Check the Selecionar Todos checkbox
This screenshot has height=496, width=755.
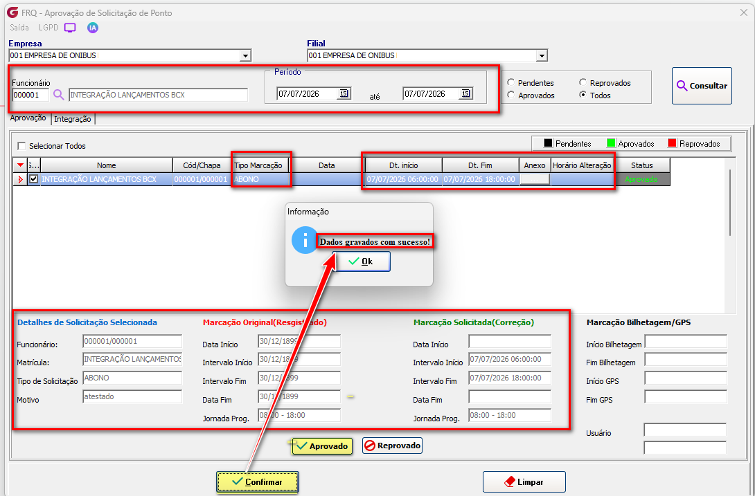[21, 146]
